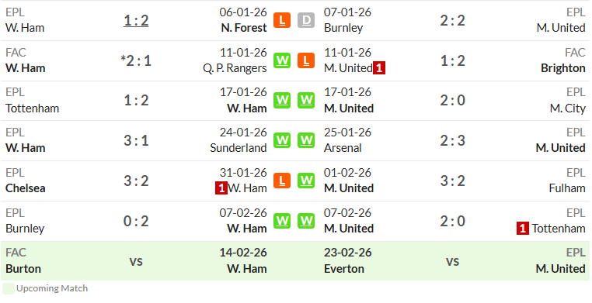
Task: Click the grey D badge beside Burnley
Action: click(x=306, y=20)
